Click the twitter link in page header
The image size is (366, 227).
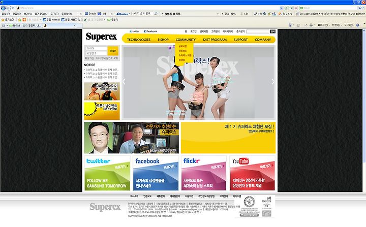click(134, 31)
